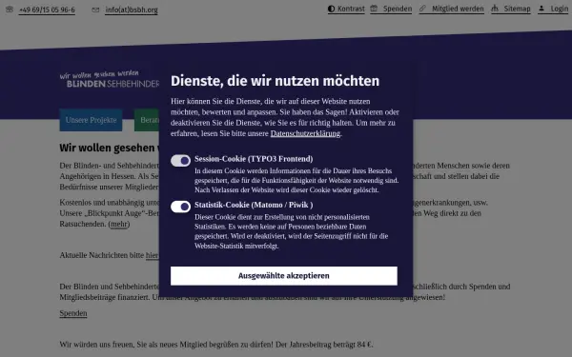
Task: Follow the (mehr) link in the text
Action: [x=119, y=224]
